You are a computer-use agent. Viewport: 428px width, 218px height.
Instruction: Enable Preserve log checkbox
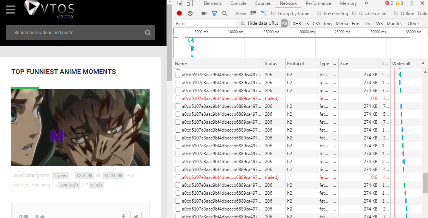319,13
